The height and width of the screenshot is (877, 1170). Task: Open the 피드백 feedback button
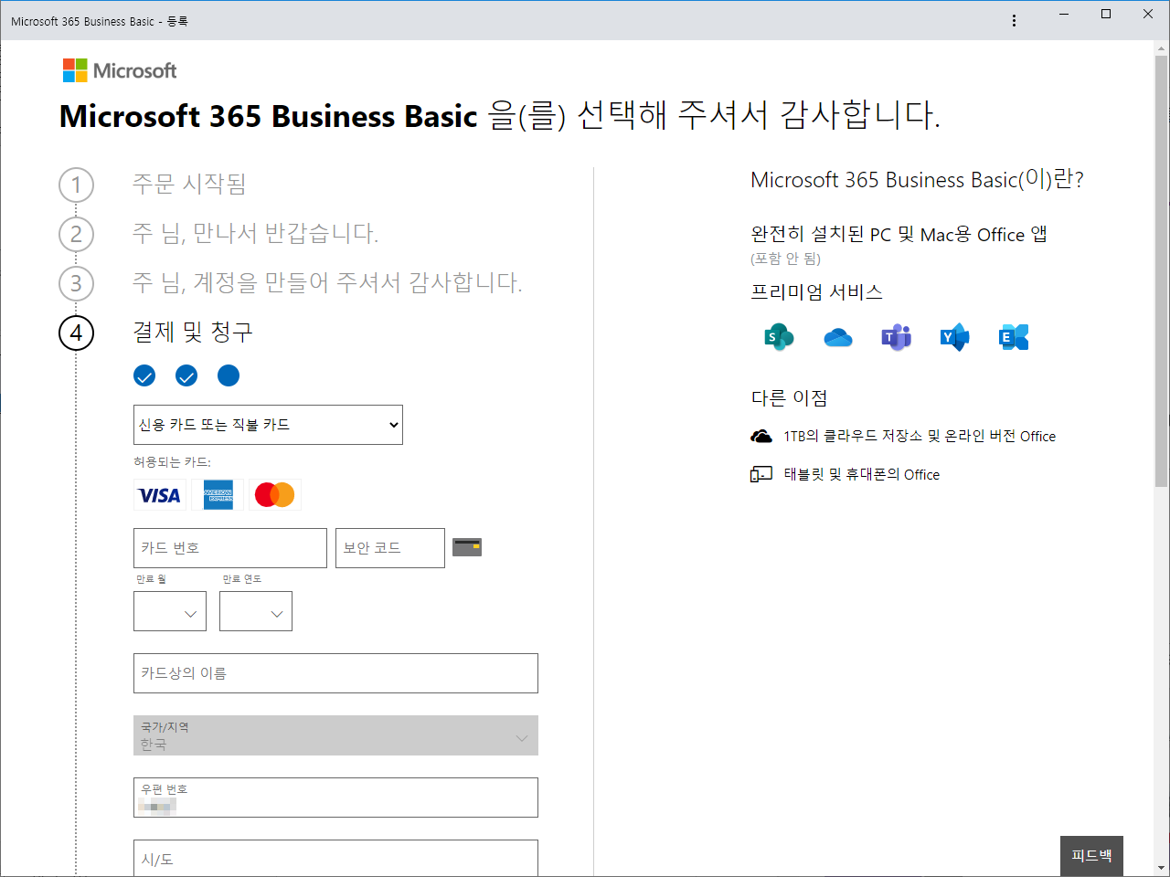1091,856
